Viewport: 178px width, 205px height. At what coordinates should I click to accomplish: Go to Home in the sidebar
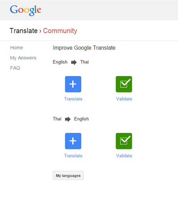click(x=17, y=48)
